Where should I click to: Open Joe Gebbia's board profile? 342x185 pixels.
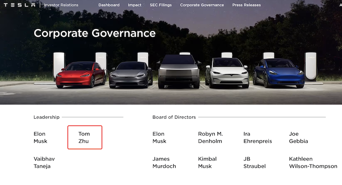click(x=298, y=137)
